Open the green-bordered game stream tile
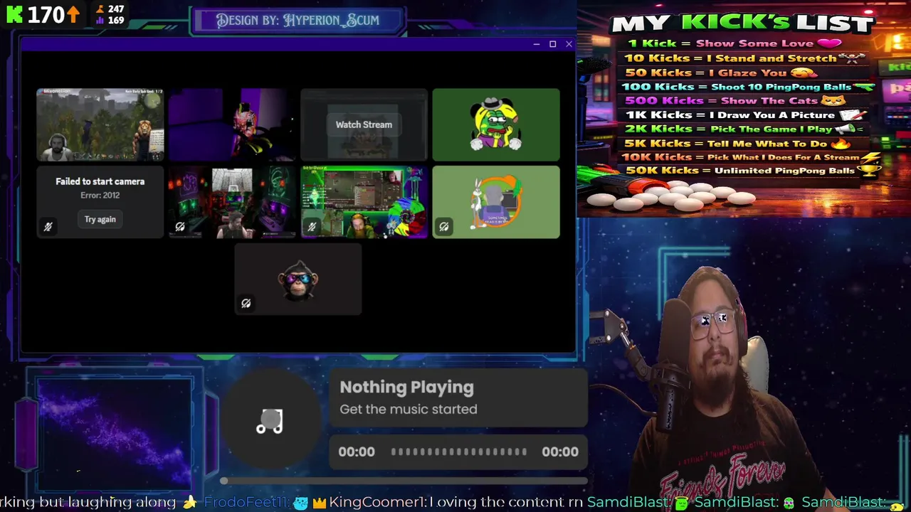Screen dimensions: 911x512 [x=364, y=202]
